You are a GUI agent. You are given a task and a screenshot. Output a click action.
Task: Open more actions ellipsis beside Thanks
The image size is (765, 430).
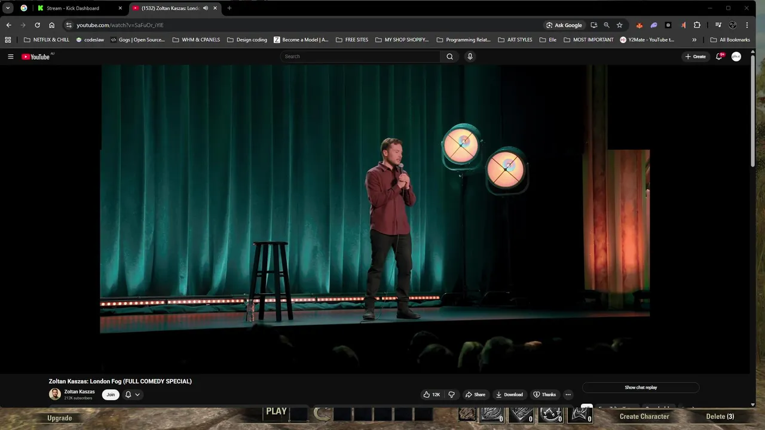tap(568, 394)
